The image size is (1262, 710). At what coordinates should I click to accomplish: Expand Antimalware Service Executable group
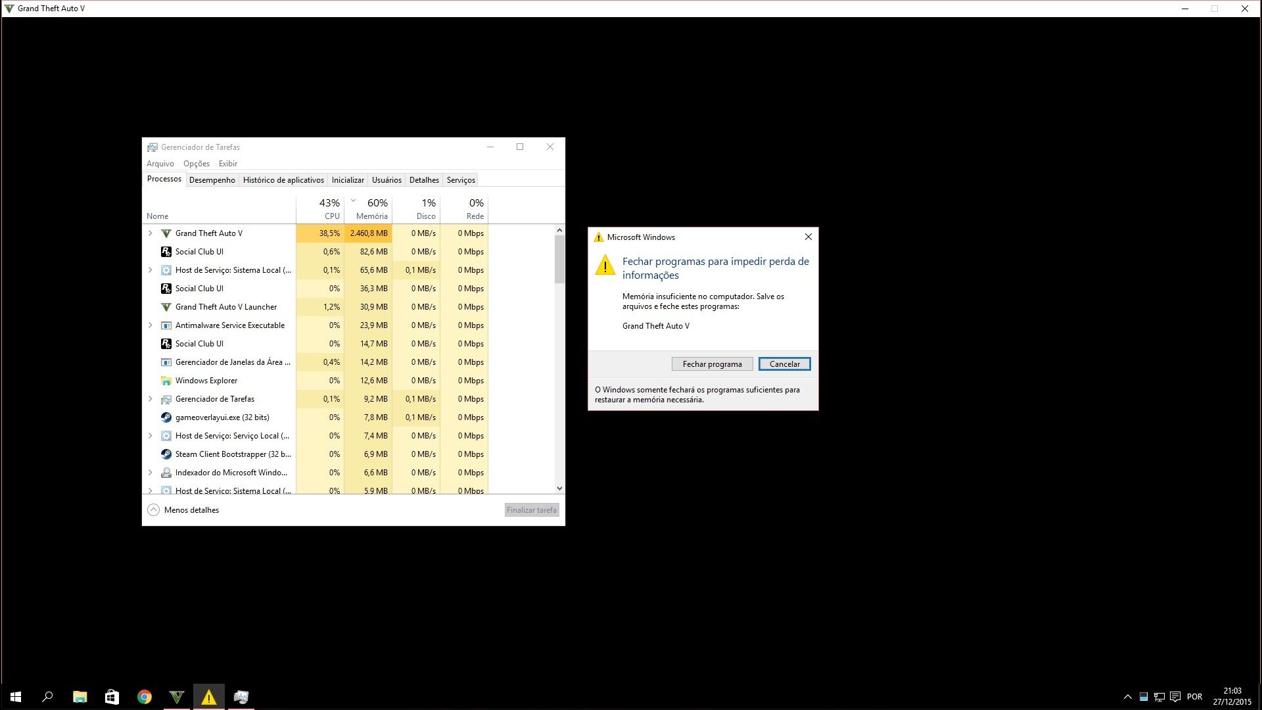[x=150, y=325]
